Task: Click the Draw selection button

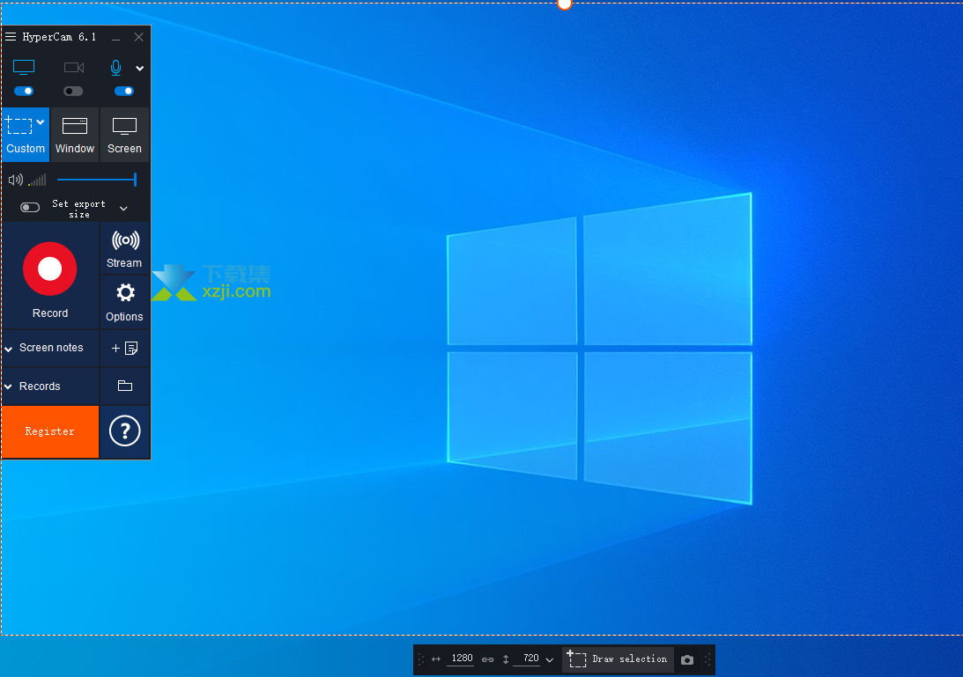Action: pos(618,659)
